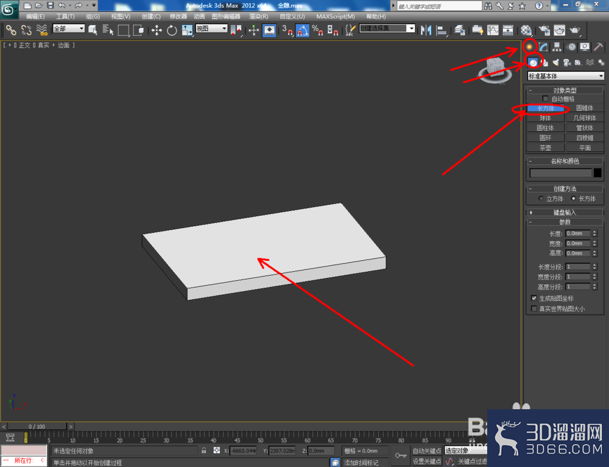Collapse the 参数 rollout

(x=565, y=222)
